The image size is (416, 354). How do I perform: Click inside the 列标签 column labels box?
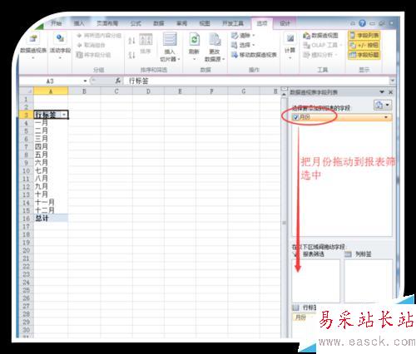pos(369,281)
